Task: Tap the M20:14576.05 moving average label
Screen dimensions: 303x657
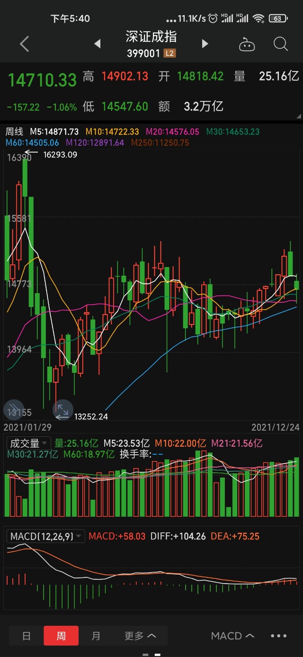Action: coord(172,131)
